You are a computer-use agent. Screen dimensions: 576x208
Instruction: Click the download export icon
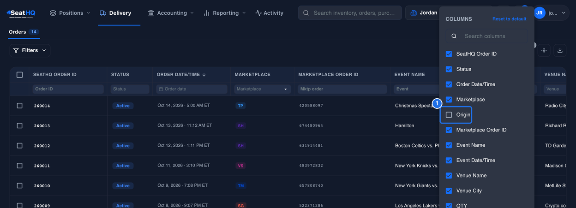tap(560, 50)
